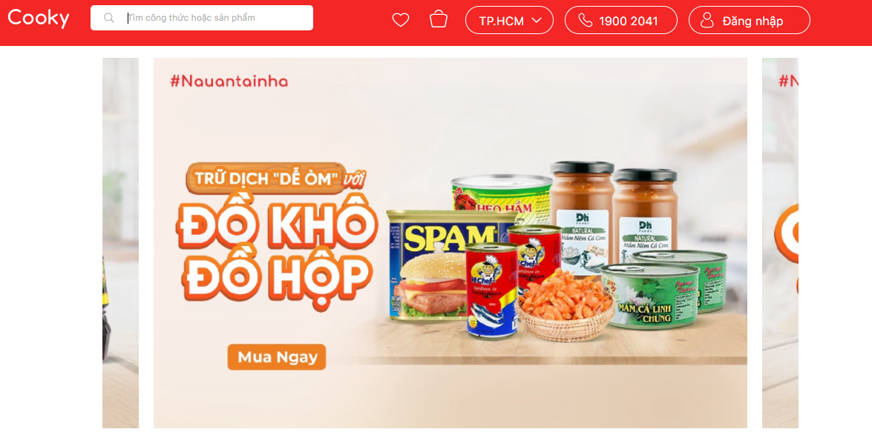The image size is (872, 432).
Task: Open favorites via the heart icon
Action: 401,20
